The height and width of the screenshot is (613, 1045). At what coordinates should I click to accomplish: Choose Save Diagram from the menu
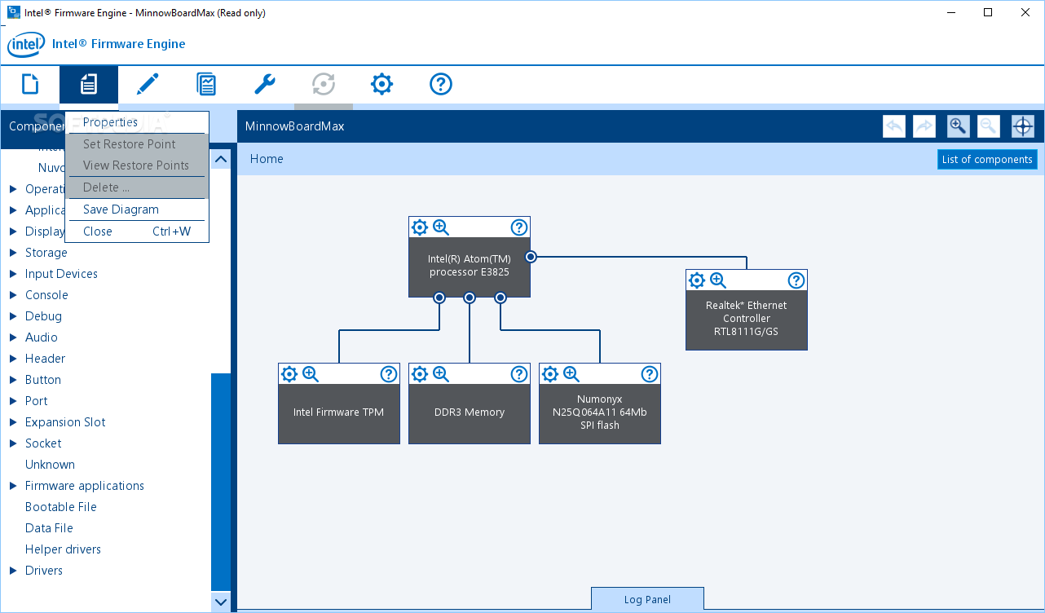[x=137, y=209]
